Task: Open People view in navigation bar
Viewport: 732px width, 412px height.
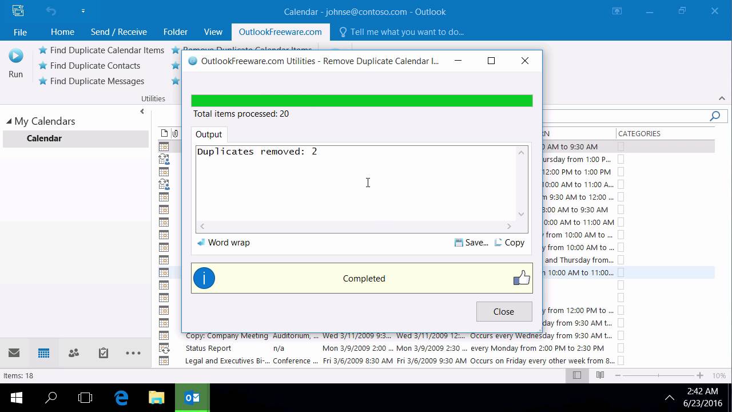Action: (x=74, y=353)
